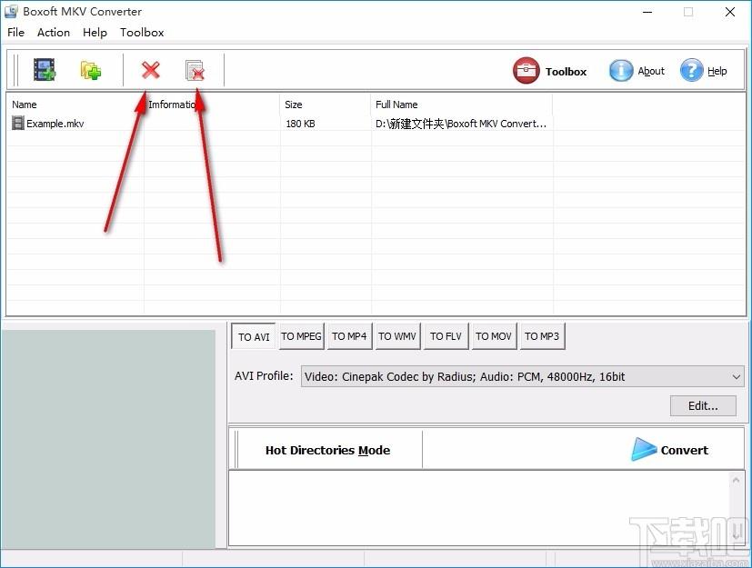Minimize the Boxoft MKV Converter window
The height and width of the screenshot is (568, 752).
tap(647, 12)
